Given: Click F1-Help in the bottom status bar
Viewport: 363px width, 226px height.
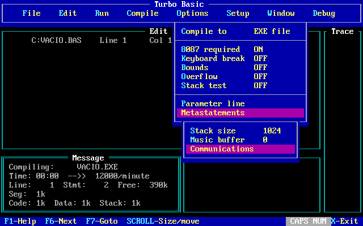Looking at the screenshot, I should (20, 221).
